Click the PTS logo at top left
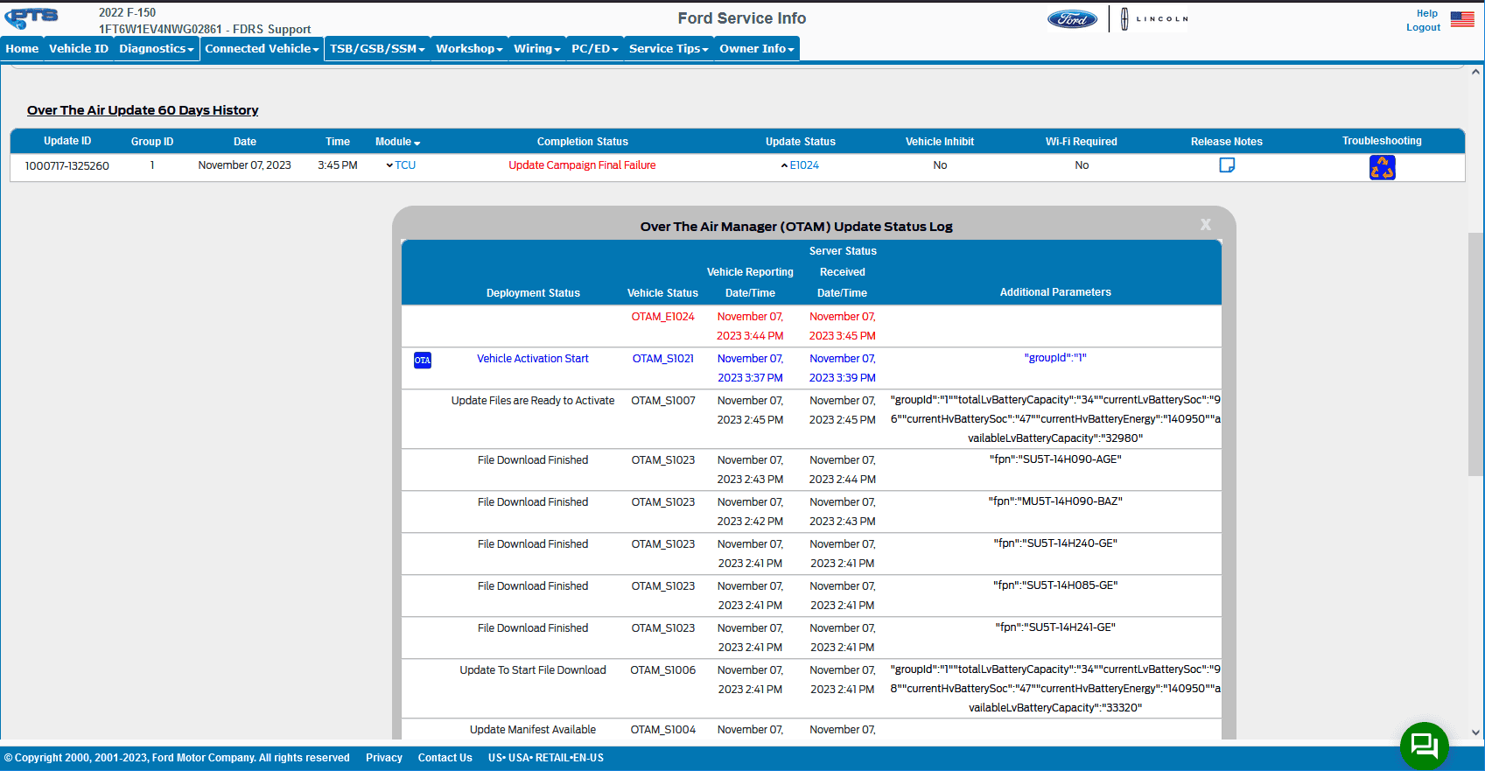 pos(32,18)
